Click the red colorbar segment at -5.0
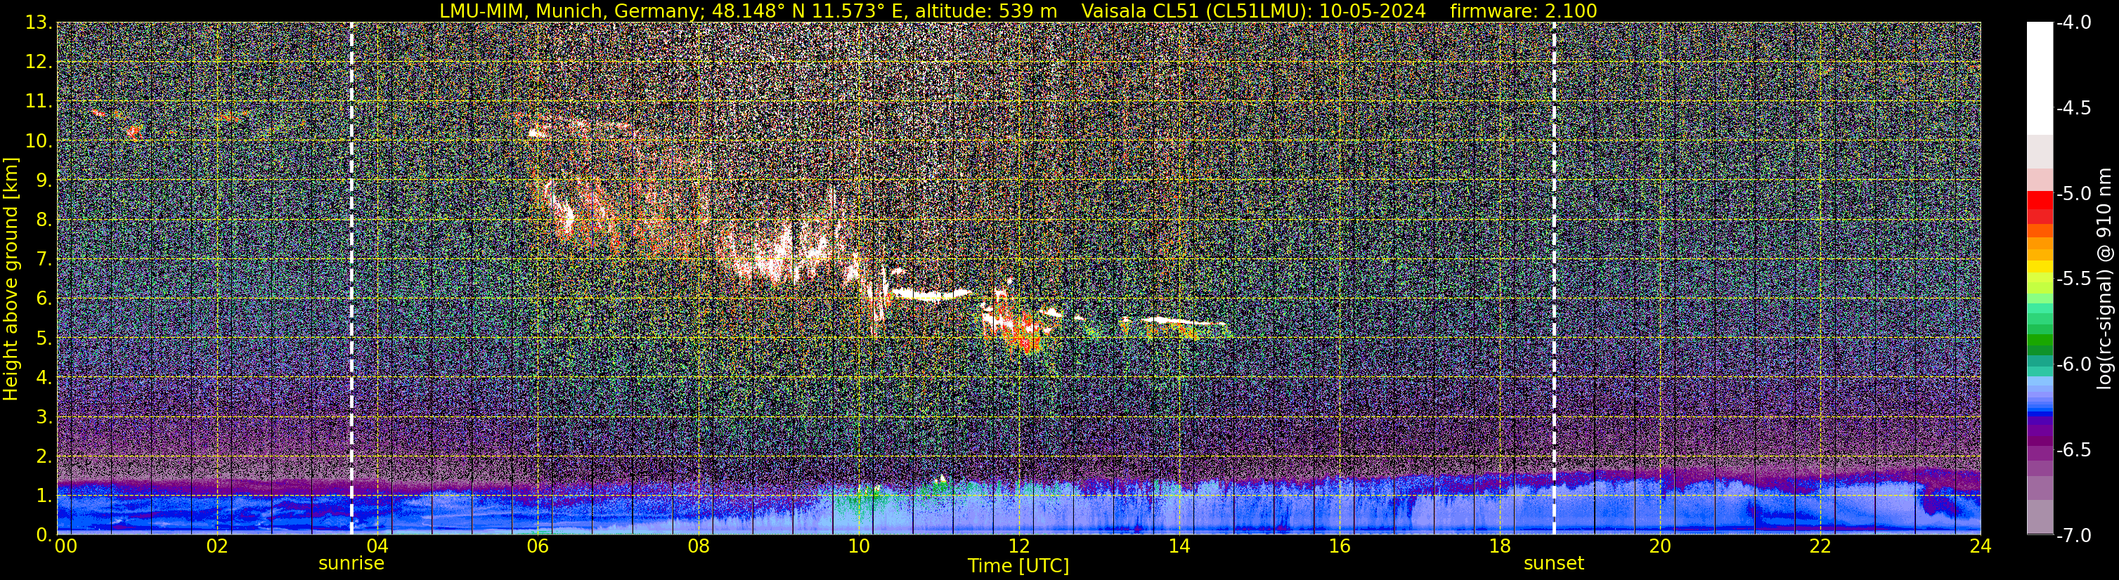The width and height of the screenshot is (2119, 580). coord(2039,199)
